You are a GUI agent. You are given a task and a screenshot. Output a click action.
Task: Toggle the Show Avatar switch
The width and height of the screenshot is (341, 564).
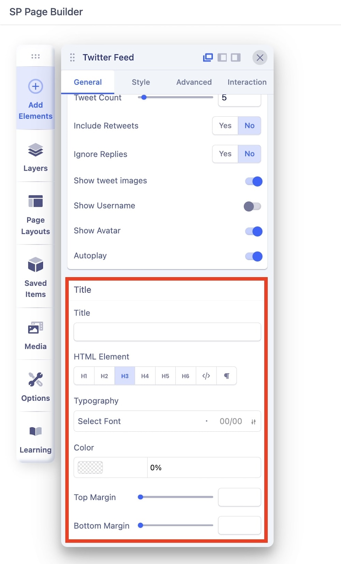pyautogui.click(x=253, y=231)
